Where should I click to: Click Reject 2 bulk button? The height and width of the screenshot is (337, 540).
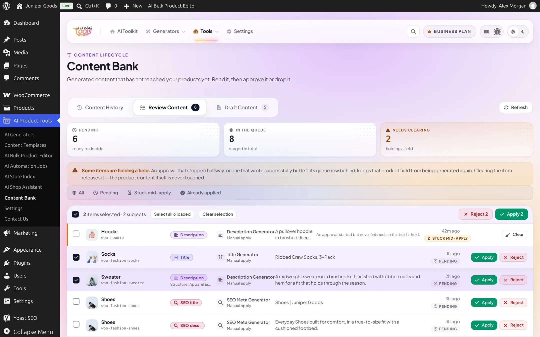tap(475, 214)
